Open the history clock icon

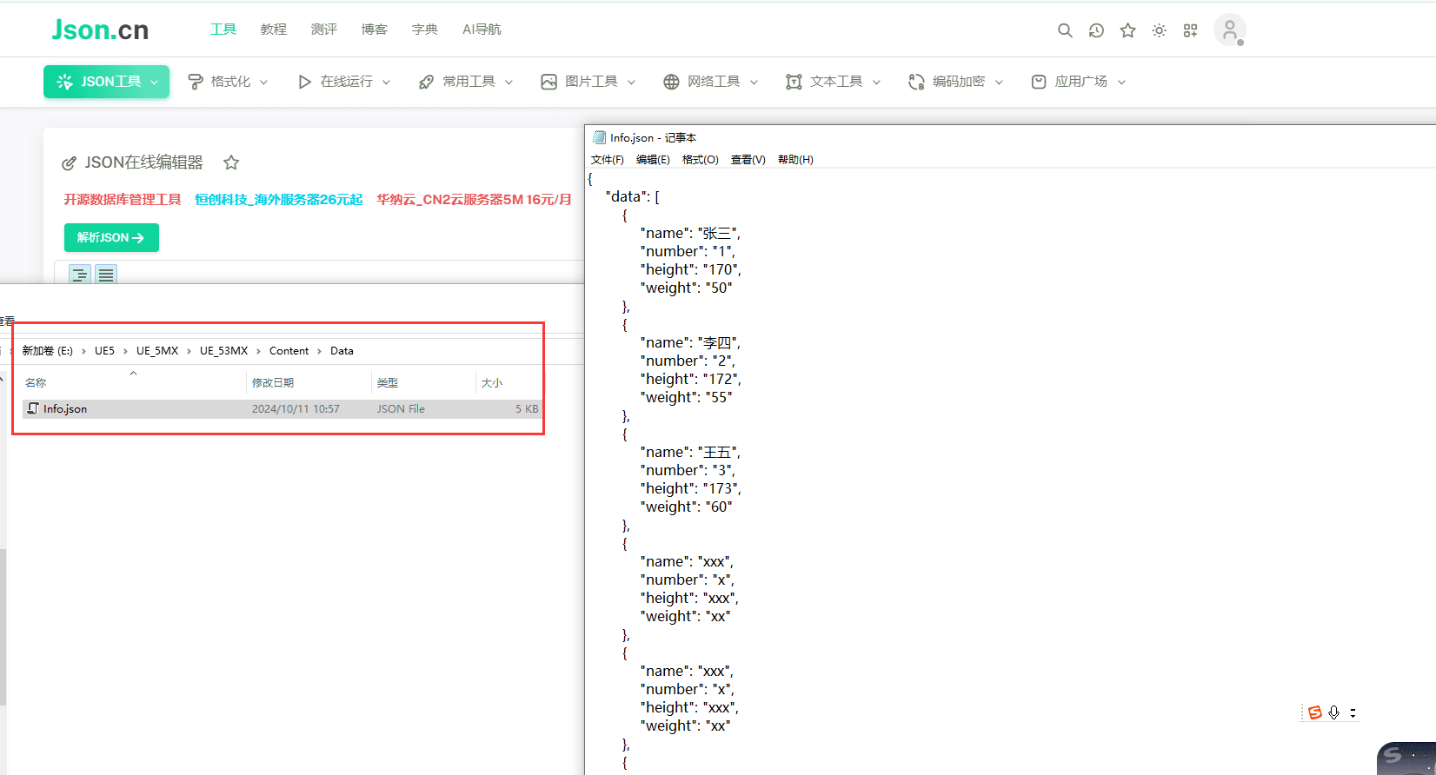pos(1096,30)
